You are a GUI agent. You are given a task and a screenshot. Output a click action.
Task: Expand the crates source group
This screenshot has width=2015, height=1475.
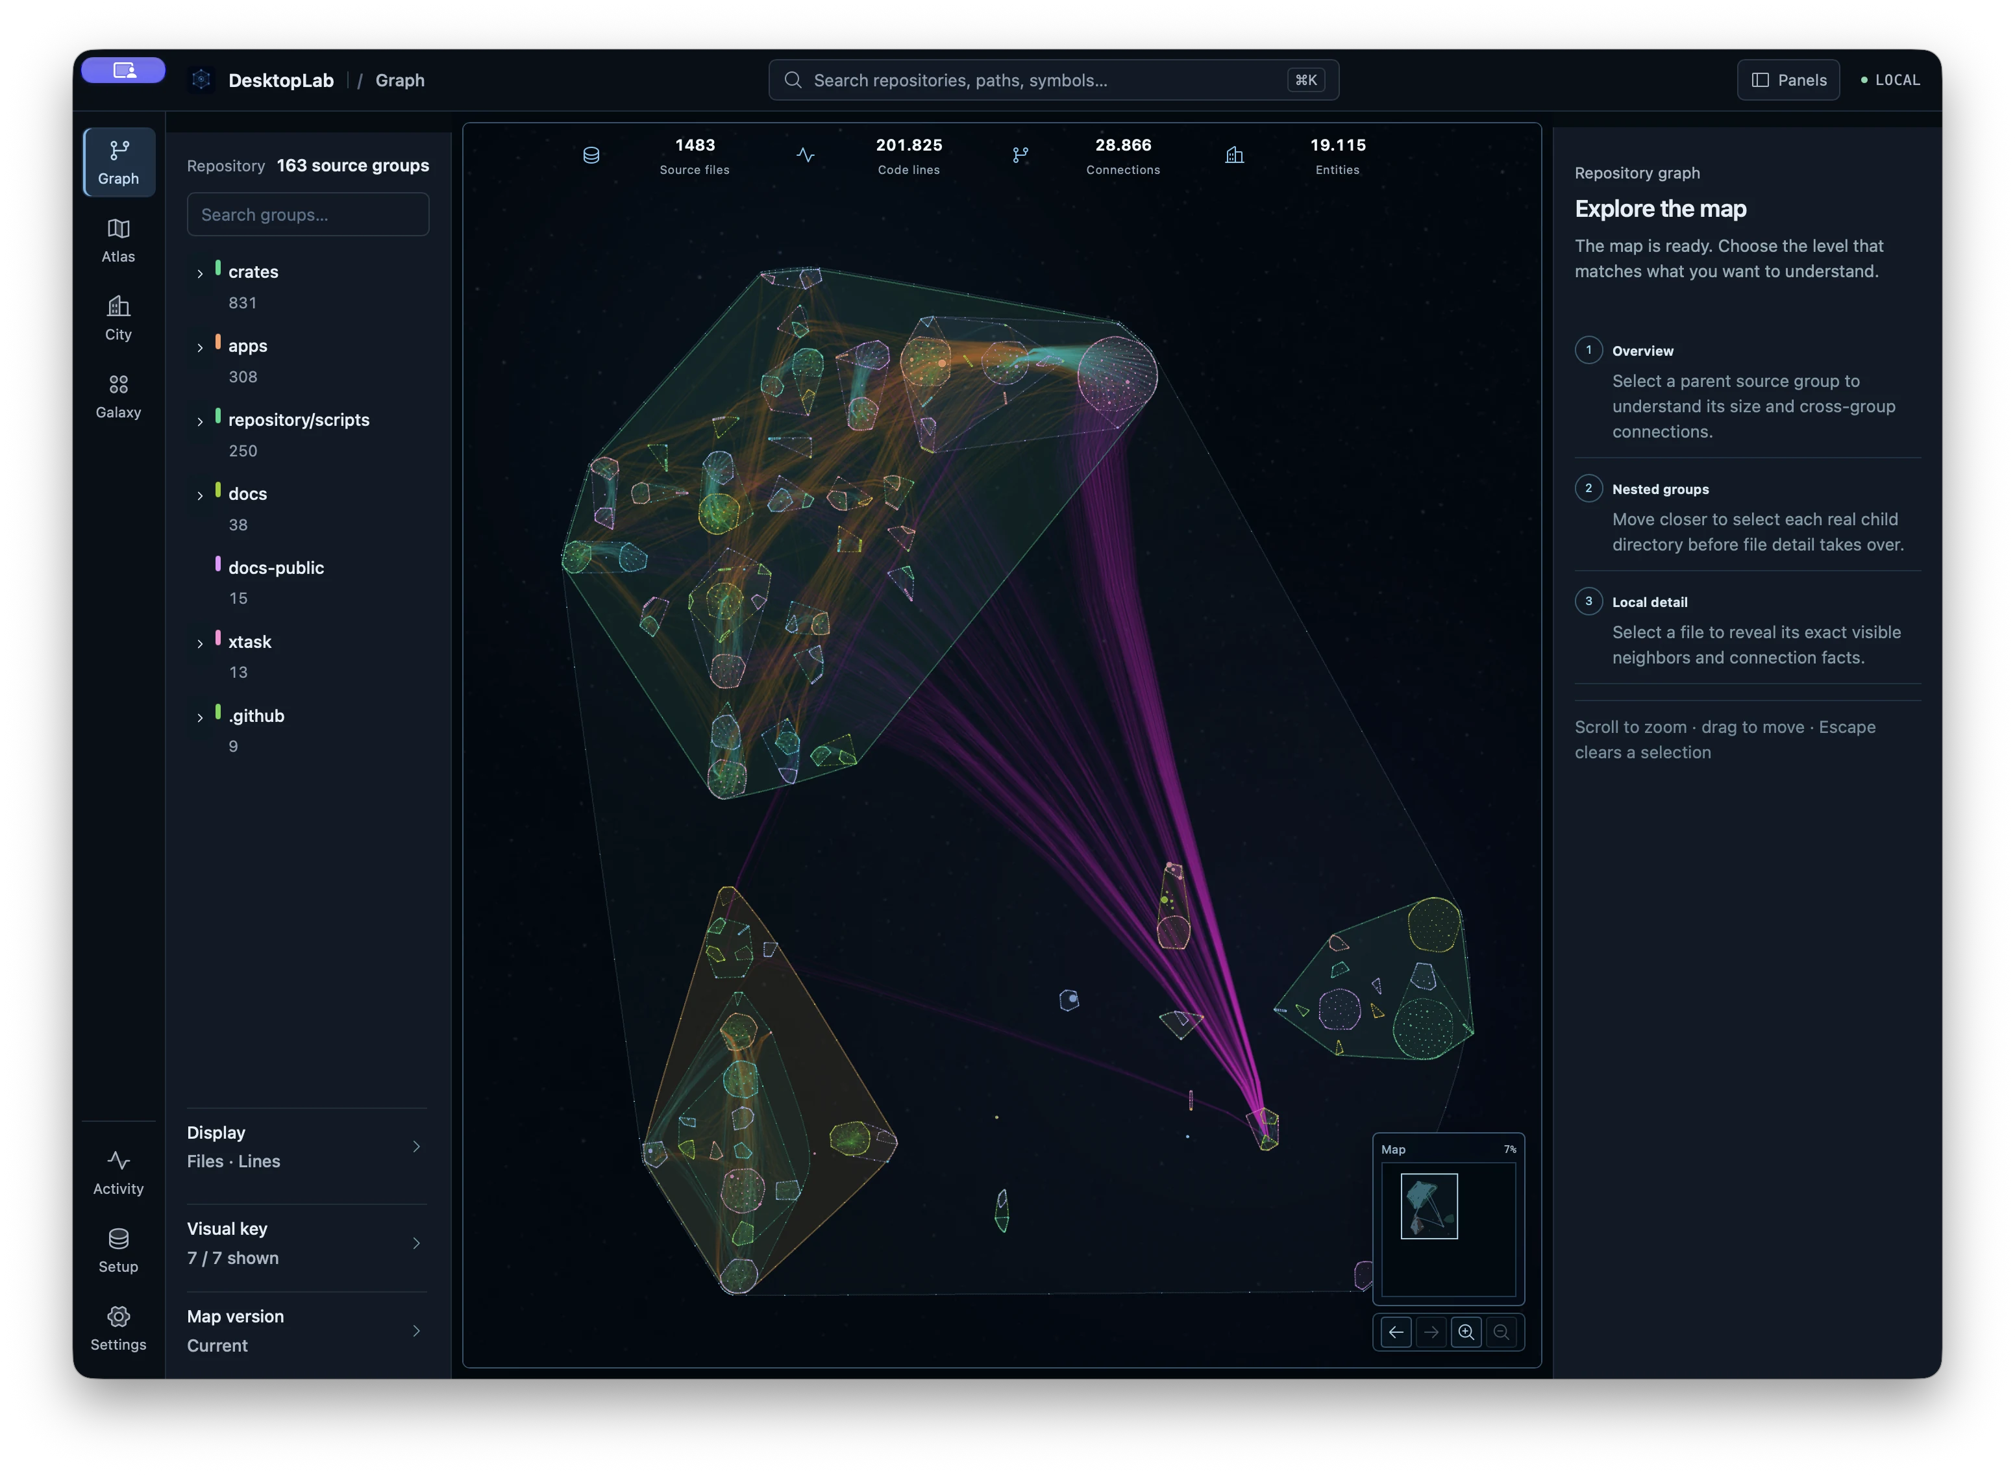(200, 273)
